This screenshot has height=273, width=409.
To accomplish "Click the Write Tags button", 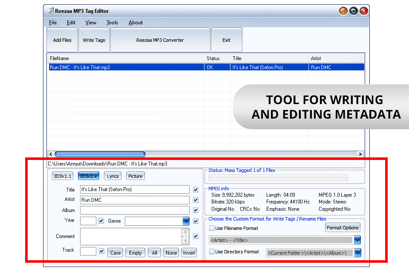I will pyautogui.click(x=94, y=40).
